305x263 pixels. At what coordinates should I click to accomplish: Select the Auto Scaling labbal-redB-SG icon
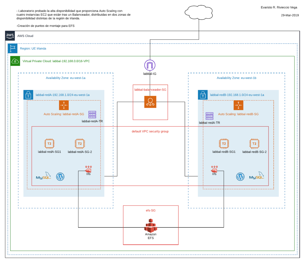238,105
